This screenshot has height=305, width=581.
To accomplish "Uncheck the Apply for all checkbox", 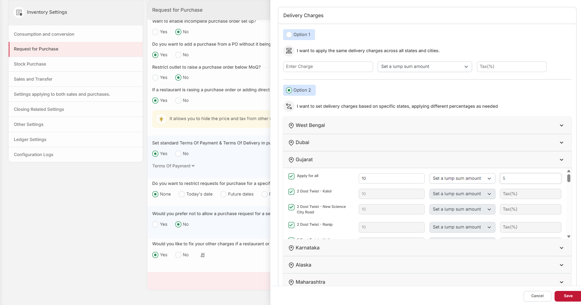I will coord(291,176).
